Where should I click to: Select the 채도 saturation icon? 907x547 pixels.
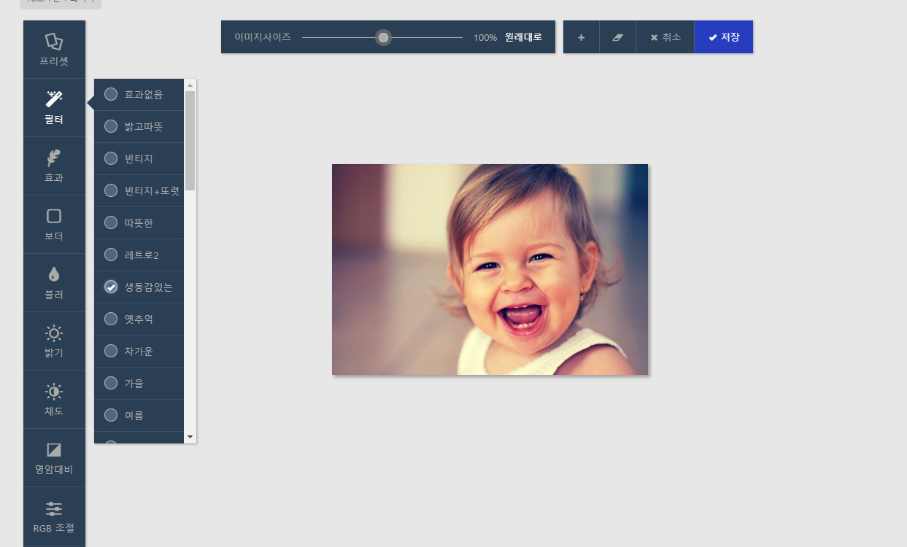tap(54, 392)
